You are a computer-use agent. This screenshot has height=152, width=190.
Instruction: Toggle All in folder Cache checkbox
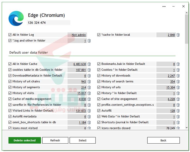tap(10, 64)
